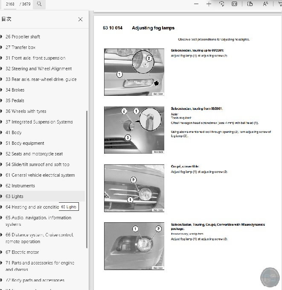Image resolution: width=282 pixels, height=290 pixels.
Task: Open 61 General vehicle electrical system
Action: pyautogui.click(x=40, y=175)
